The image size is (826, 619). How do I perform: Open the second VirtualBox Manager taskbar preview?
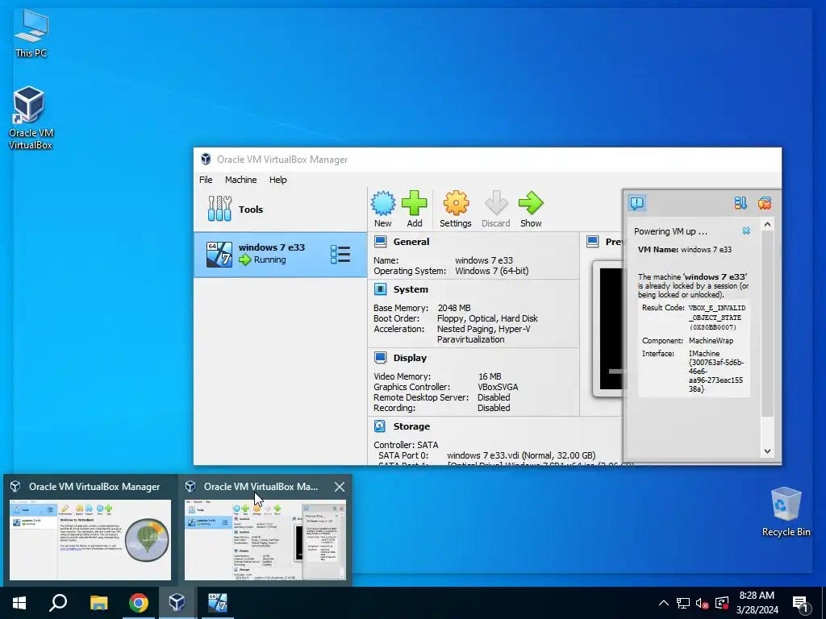pos(265,539)
